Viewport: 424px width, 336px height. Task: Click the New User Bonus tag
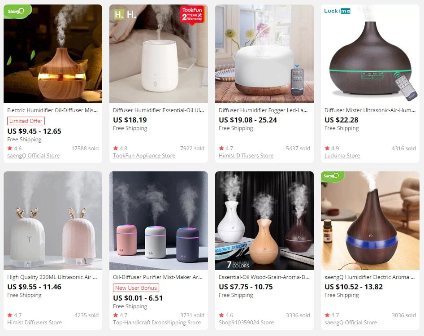(136, 288)
